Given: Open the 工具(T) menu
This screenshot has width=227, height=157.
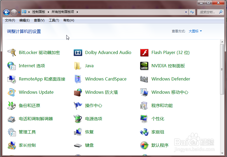Looking at the screenshot, I should pyautogui.click(x=54, y=20).
